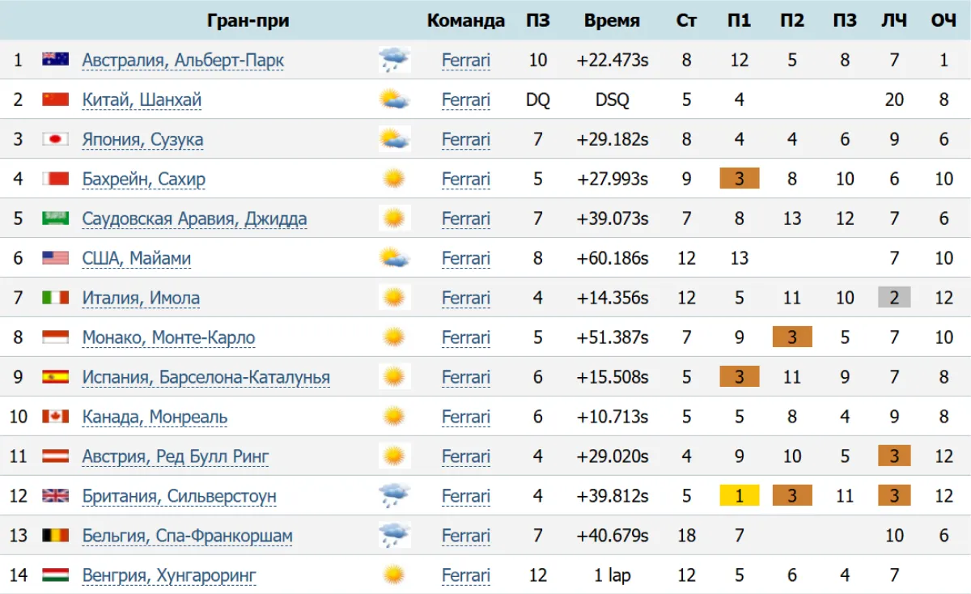Click the Гран-при column header

tap(248, 20)
